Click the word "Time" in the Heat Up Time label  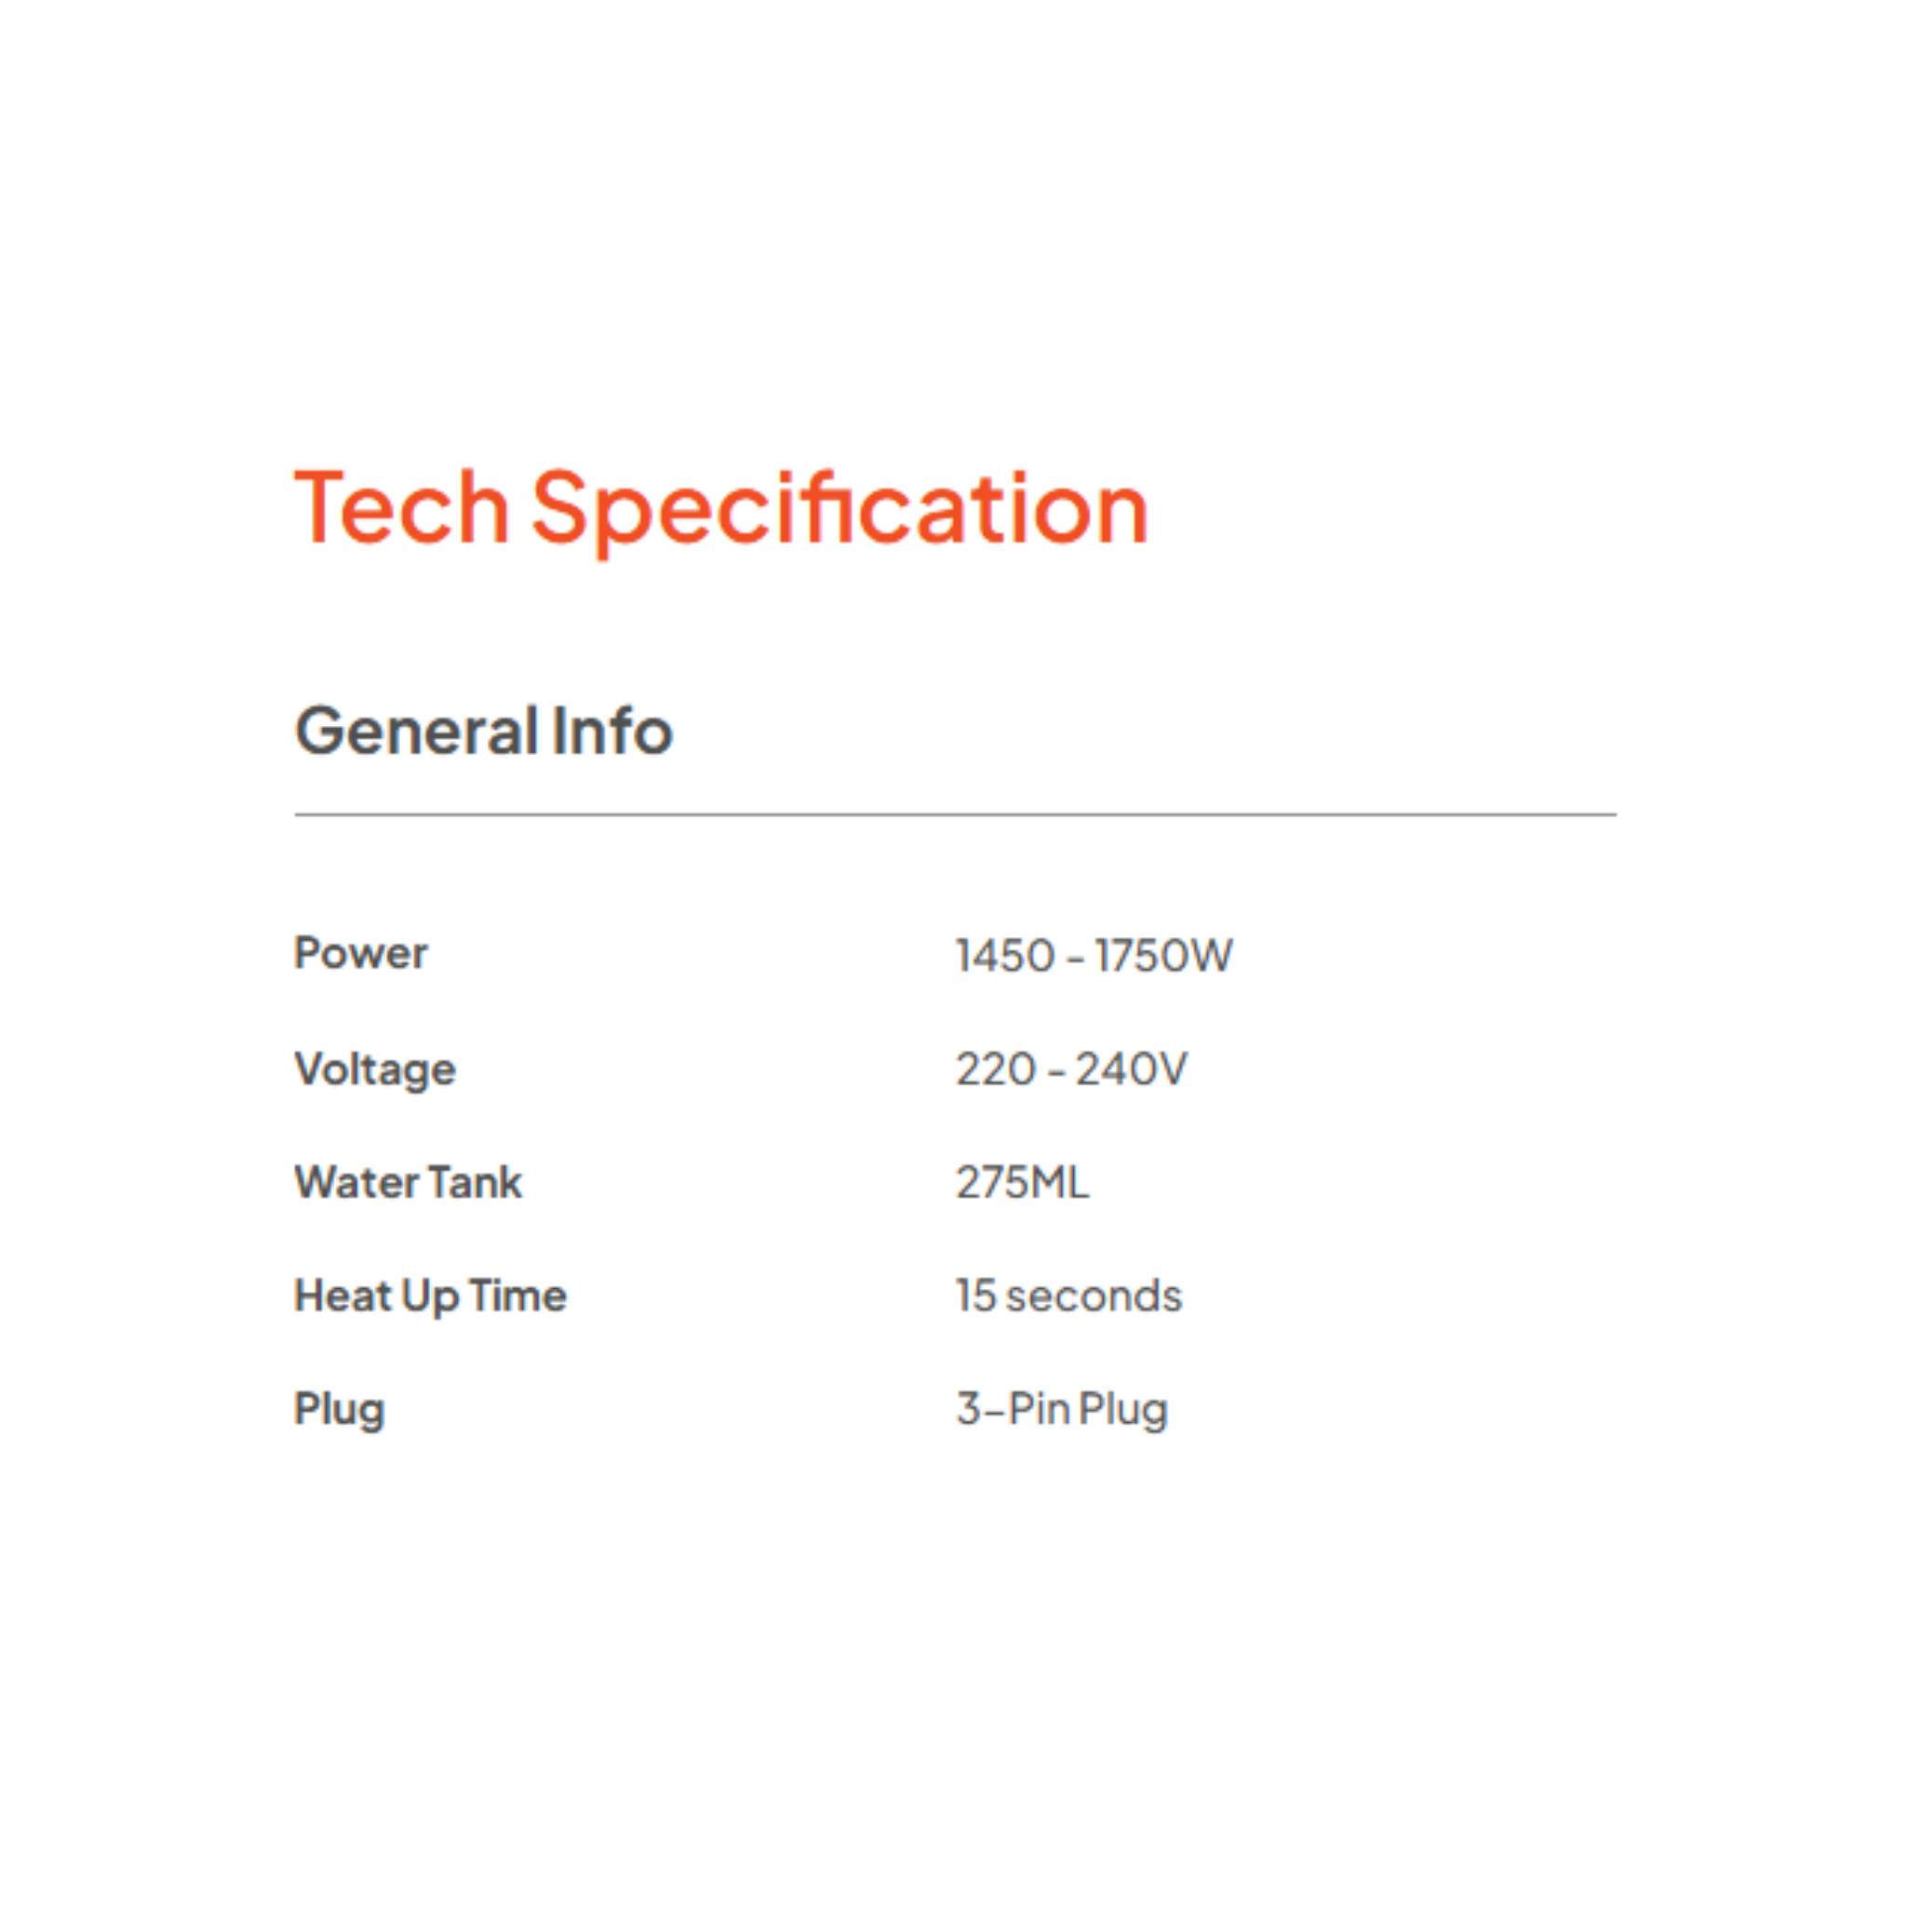coord(518,1295)
